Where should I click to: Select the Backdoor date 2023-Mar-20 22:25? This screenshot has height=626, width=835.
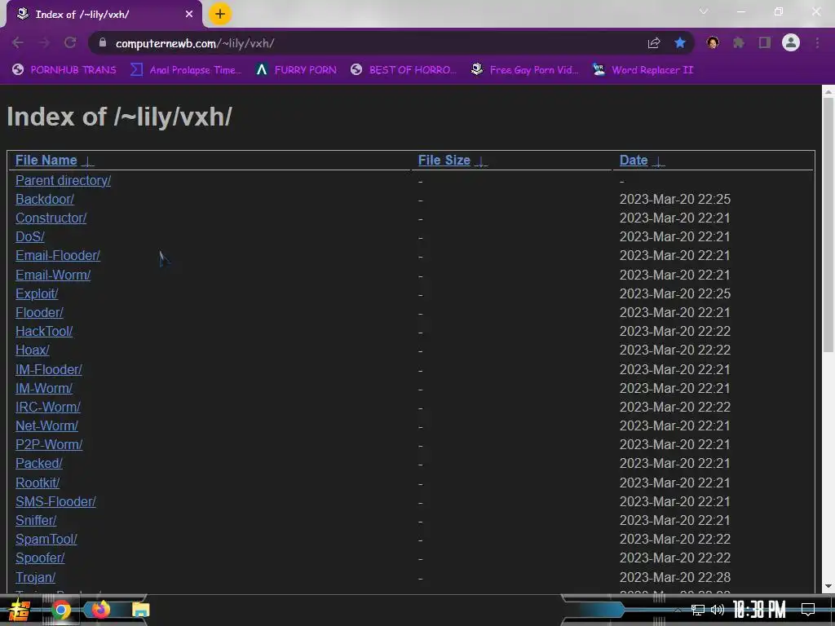point(674,199)
